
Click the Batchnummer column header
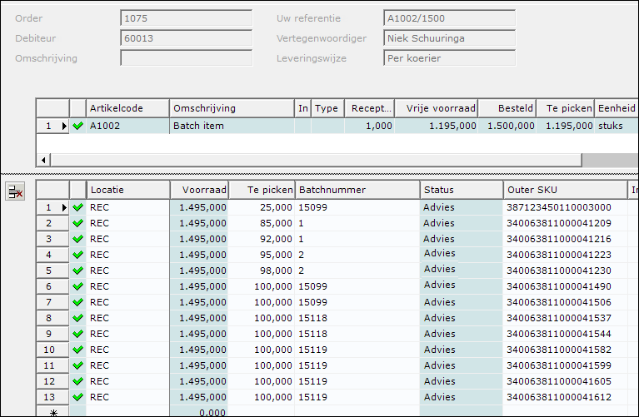(357, 190)
